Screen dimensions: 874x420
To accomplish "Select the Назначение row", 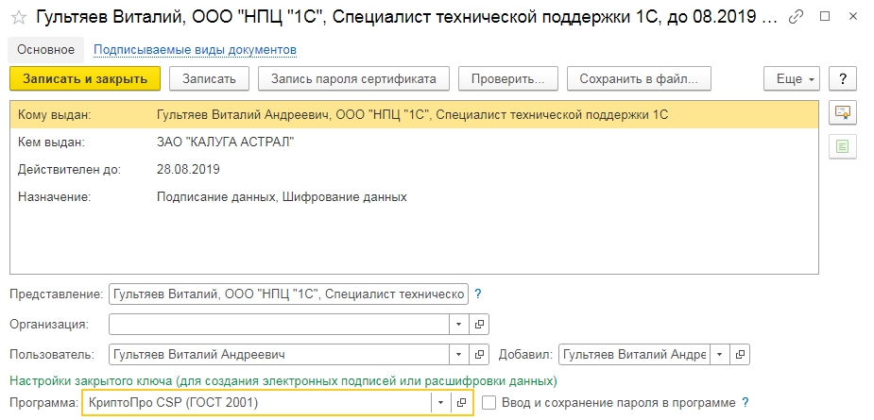I will [414, 196].
